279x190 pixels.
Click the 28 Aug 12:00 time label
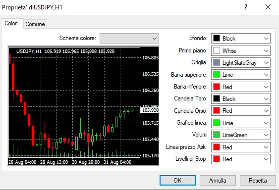tap(54, 162)
